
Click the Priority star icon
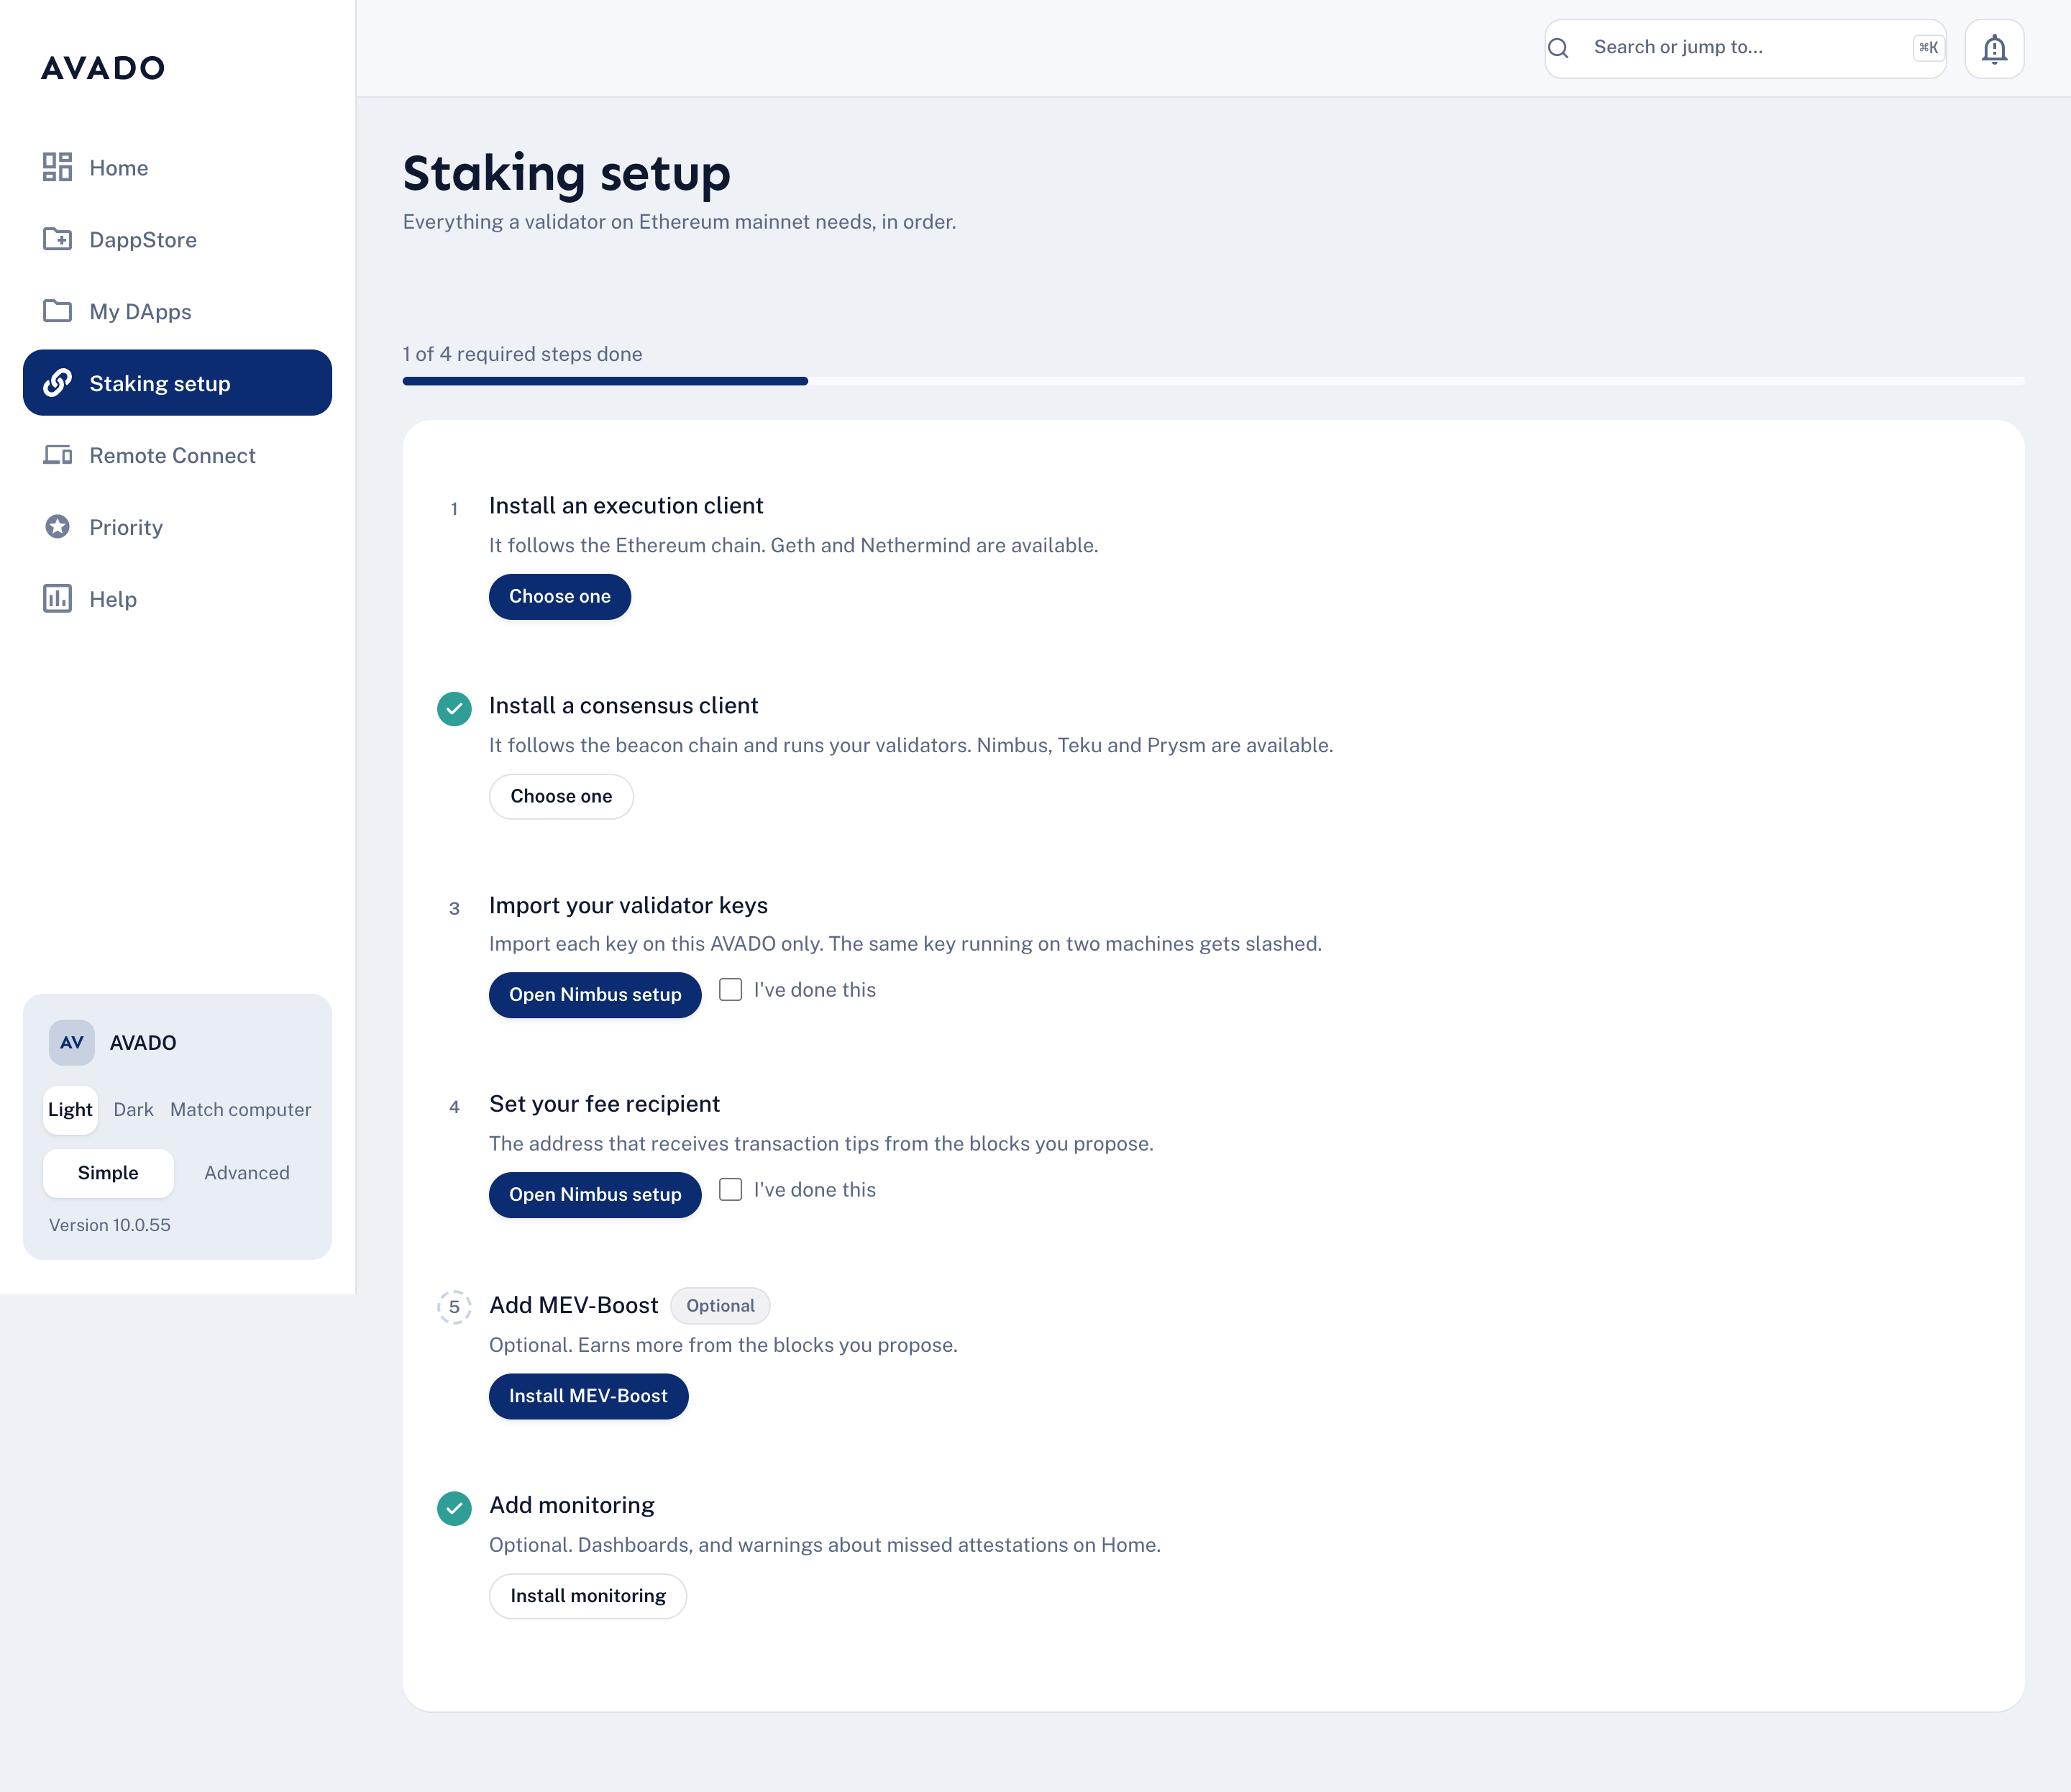(57, 527)
